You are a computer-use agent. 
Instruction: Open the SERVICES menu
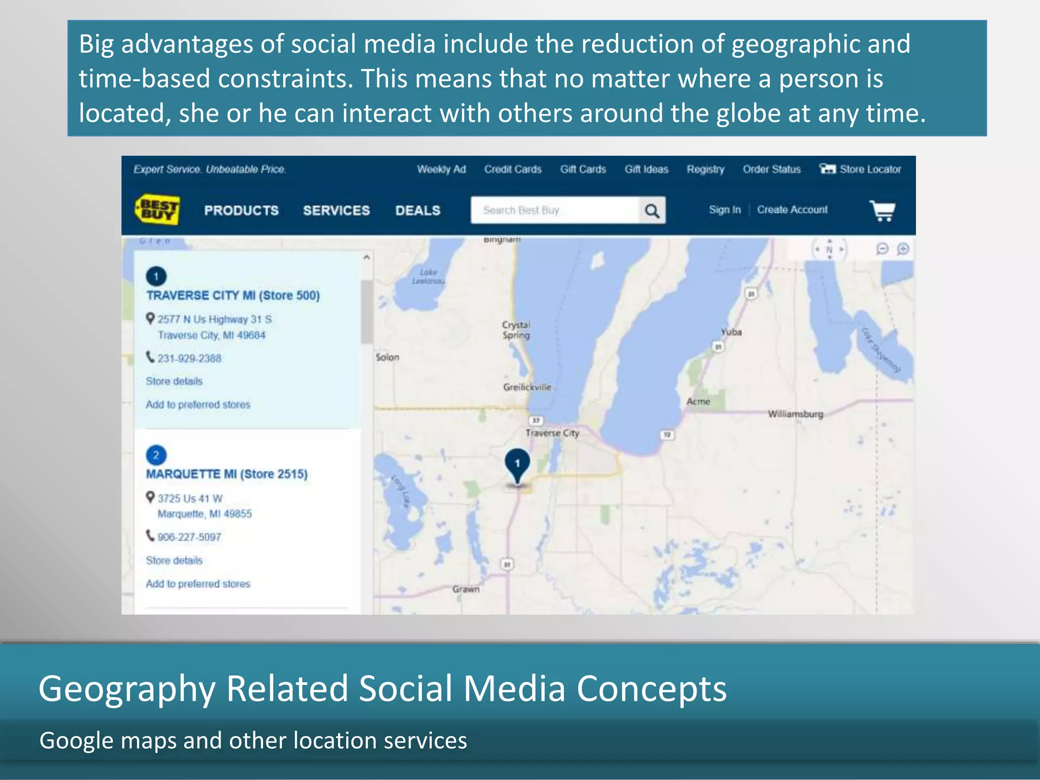(x=337, y=210)
